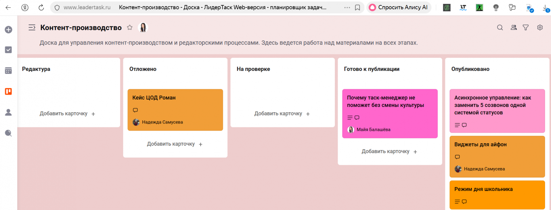551x210 pixels.
Task: Open the board settings gear icon
Action: pyautogui.click(x=540, y=28)
